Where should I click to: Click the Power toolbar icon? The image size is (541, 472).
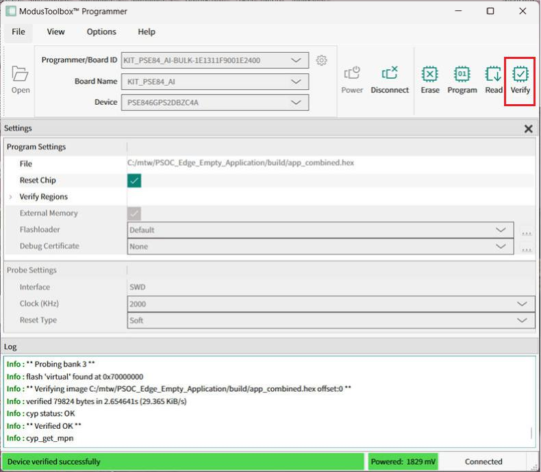(x=352, y=80)
